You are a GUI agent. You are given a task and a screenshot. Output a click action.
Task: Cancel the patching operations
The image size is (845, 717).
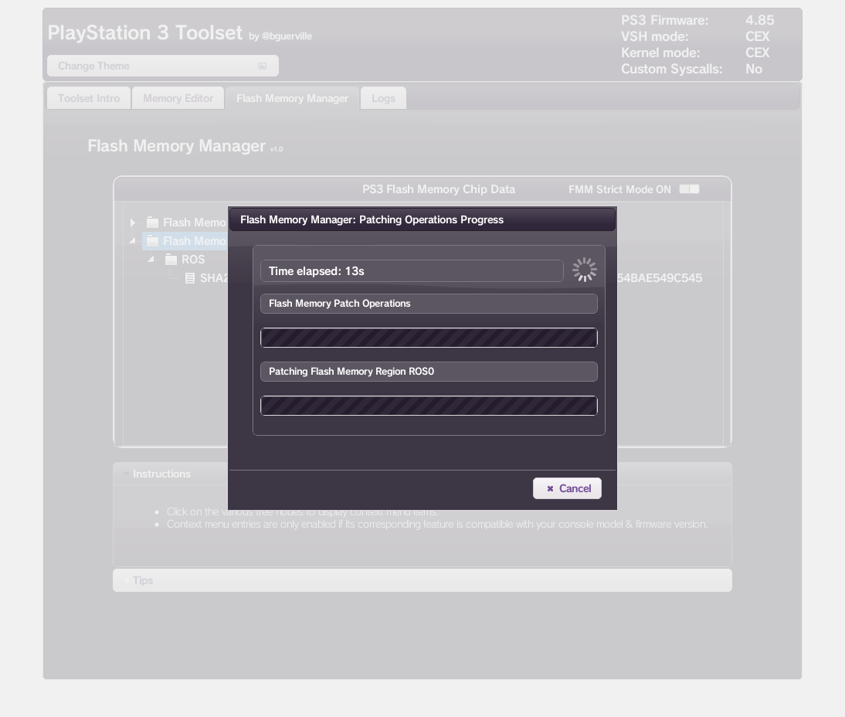pos(567,488)
